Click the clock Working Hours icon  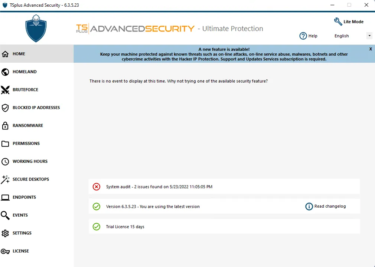coord(5,161)
